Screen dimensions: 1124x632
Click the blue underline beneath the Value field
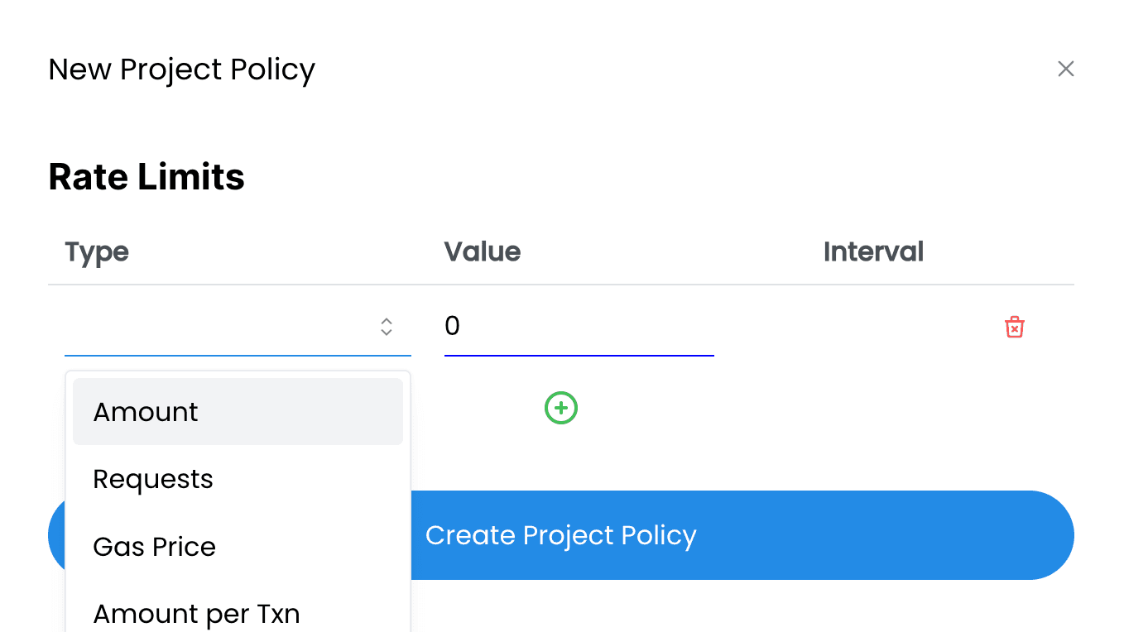pyautogui.click(x=579, y=356)
